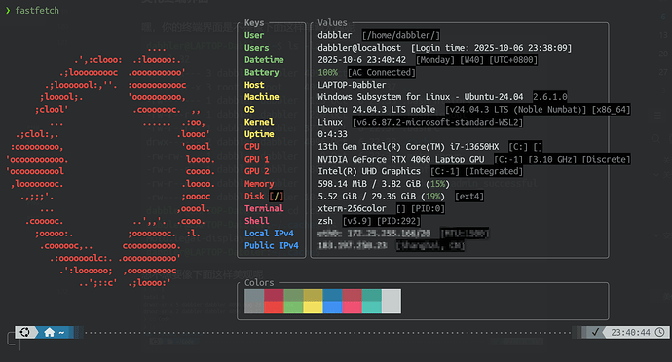Click the 'zsh' shell value
672x362 pixels.
pos(325,221)
